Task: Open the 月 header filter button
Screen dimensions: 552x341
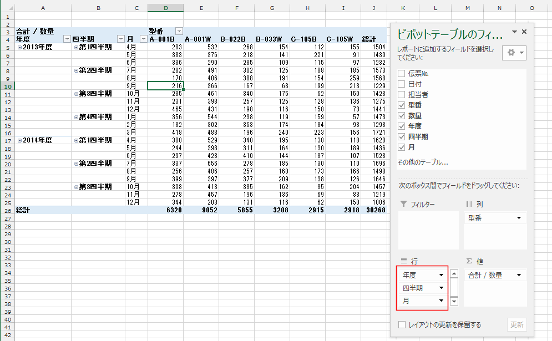Action: point(143,39)
